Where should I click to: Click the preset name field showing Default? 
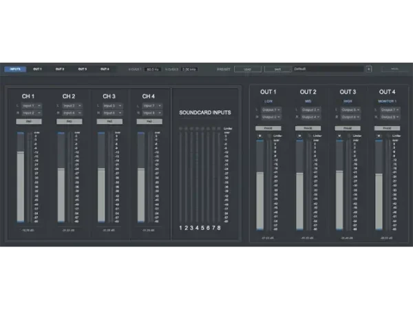329,69
